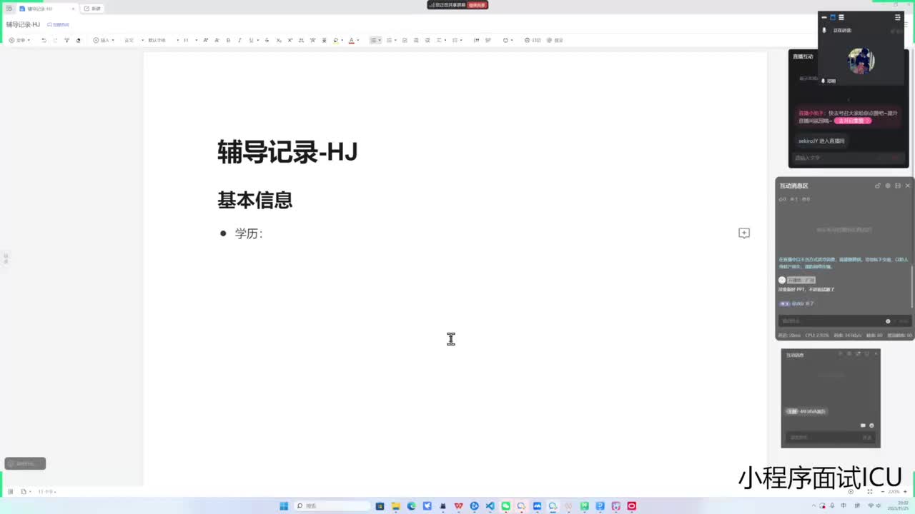Toggle italic formatting
Screen dimensions: 915x514
point(239,40)
